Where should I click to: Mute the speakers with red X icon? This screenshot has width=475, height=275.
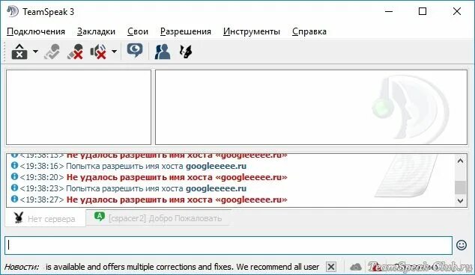(x=98, y=52)
